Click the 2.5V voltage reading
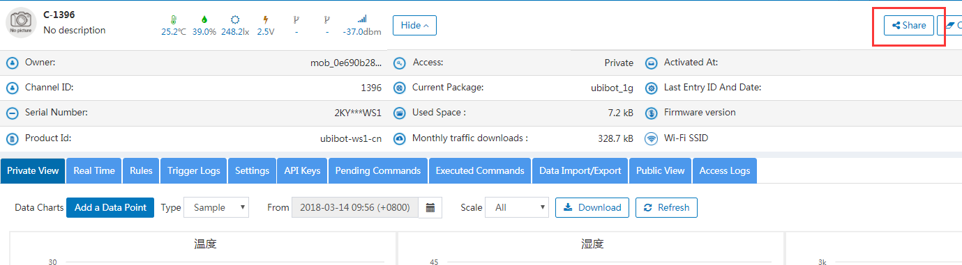Image resolution: width=962 pixels, height=265 pixels. coord(266,32)
